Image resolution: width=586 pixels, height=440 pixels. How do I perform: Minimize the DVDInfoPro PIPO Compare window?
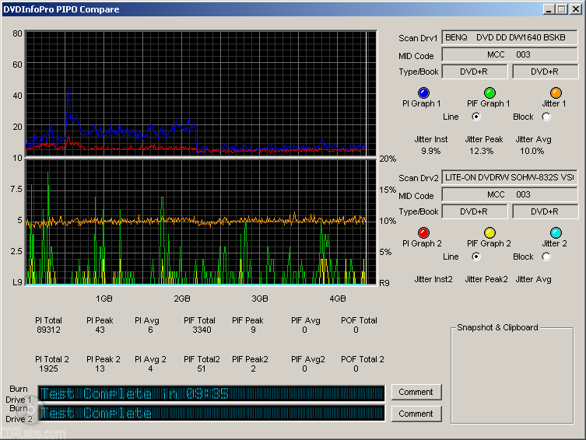click(x=549, y=9)
